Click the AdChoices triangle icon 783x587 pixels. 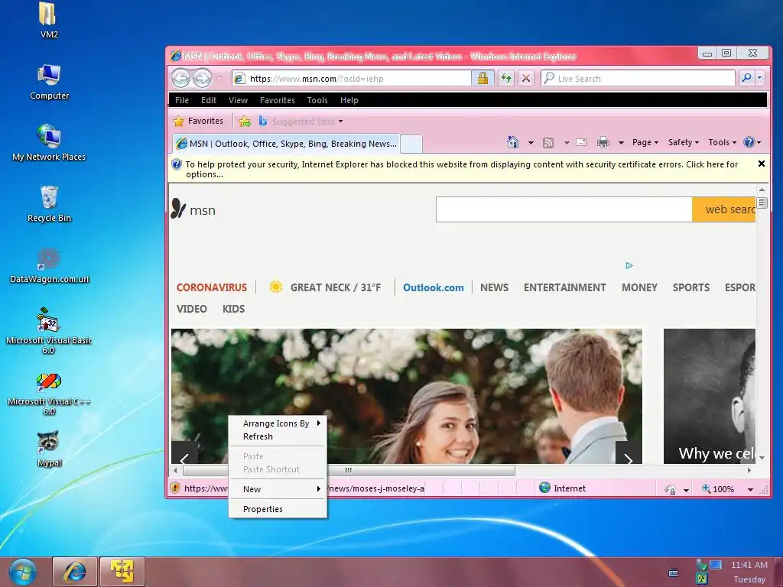pos(629,265)
